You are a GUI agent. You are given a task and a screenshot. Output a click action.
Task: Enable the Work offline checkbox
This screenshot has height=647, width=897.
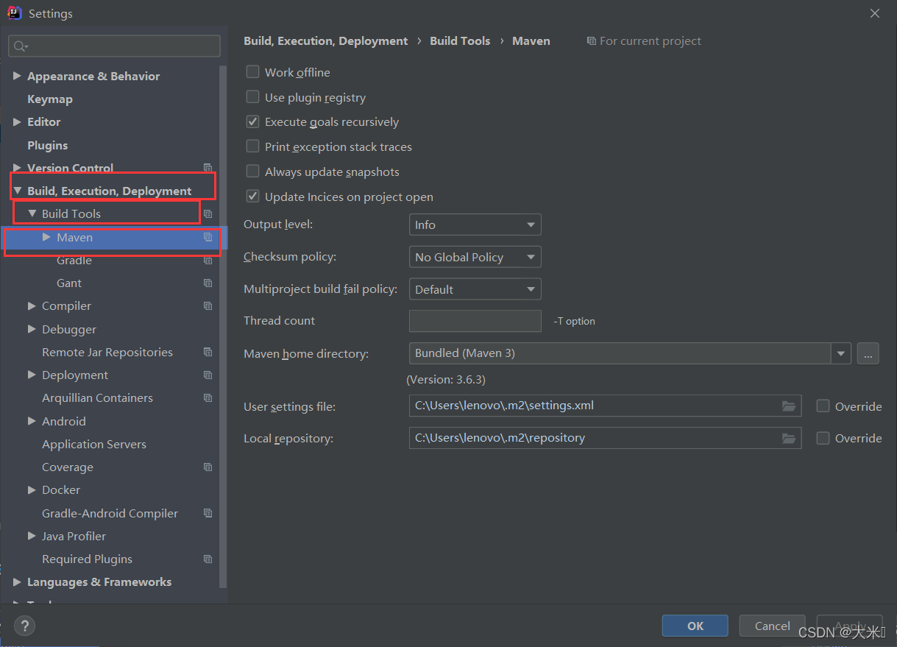(252, 71)
